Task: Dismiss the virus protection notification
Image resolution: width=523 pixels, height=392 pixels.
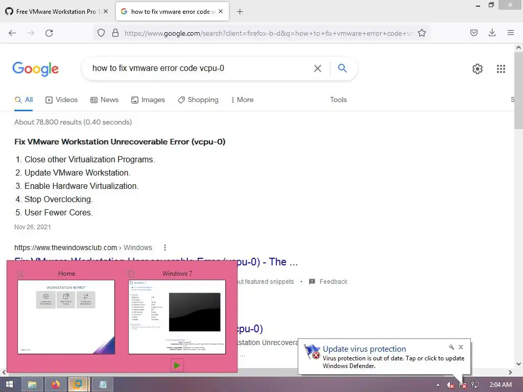Action: point(461,347)
